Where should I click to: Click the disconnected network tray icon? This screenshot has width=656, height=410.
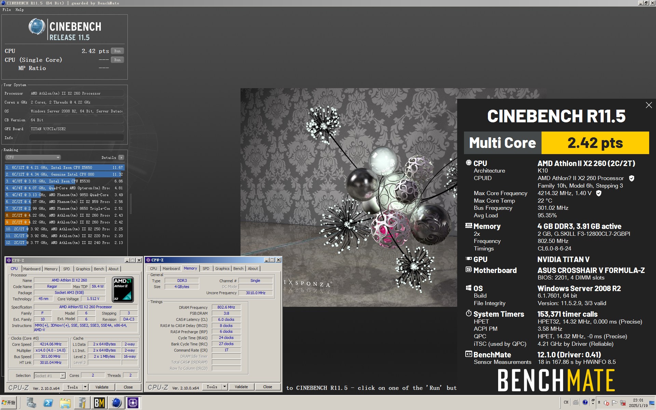[x=623, y=403]
